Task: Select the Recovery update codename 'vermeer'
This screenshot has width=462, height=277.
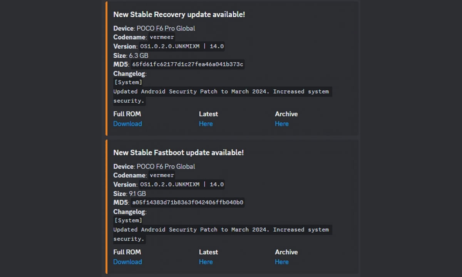Action: (162, 37)
